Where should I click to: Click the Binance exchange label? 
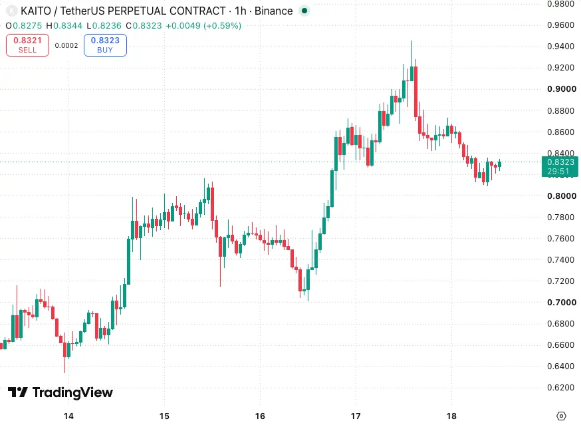click(x=273, y=11)
